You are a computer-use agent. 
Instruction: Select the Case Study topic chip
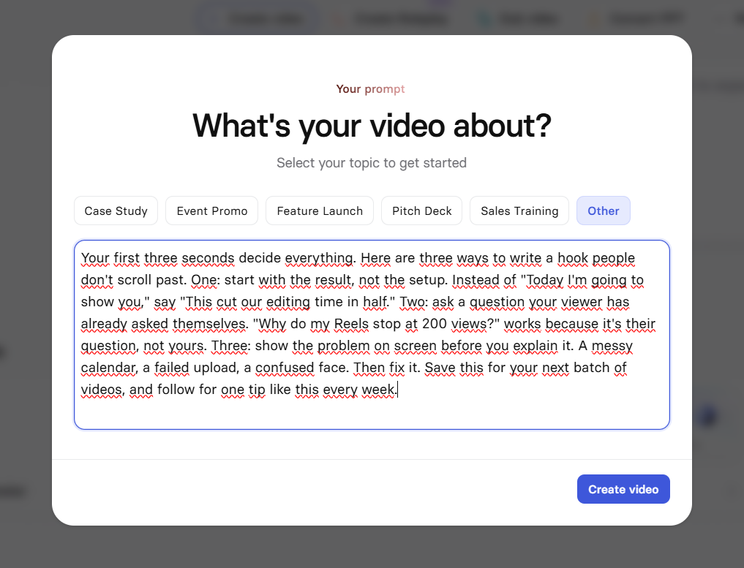[x=116, y=211]
